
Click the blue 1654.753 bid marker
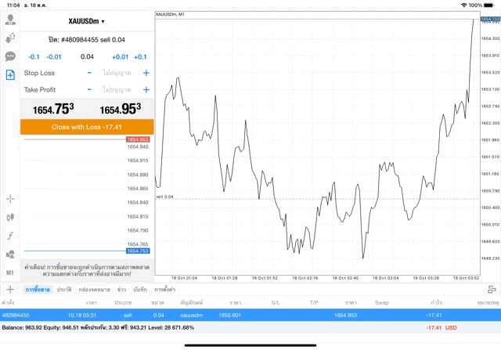(x=138, y=251)
